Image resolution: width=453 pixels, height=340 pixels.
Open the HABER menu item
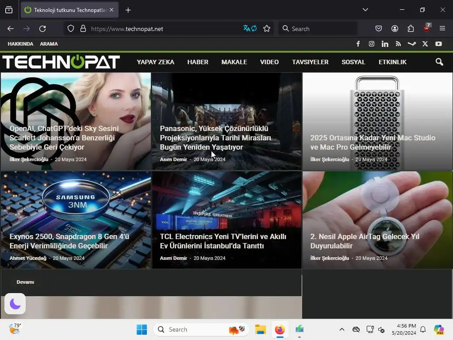(198, 62)
